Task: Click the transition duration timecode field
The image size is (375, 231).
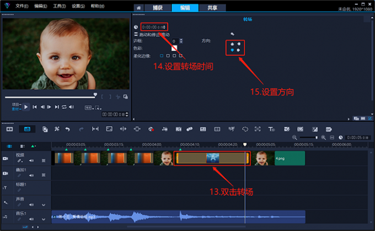Action: click(152, 27)
